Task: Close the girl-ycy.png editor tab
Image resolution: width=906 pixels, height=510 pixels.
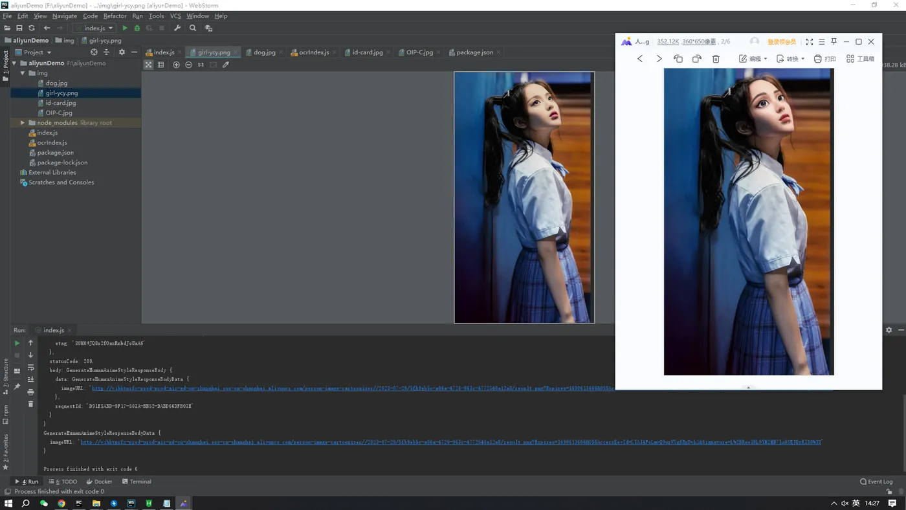Action: click(x=236, y=52)
